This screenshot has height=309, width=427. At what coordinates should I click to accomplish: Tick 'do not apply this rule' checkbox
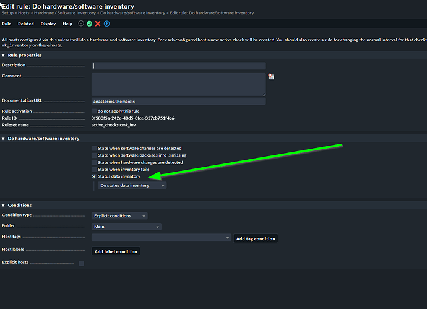click(94, 111)
